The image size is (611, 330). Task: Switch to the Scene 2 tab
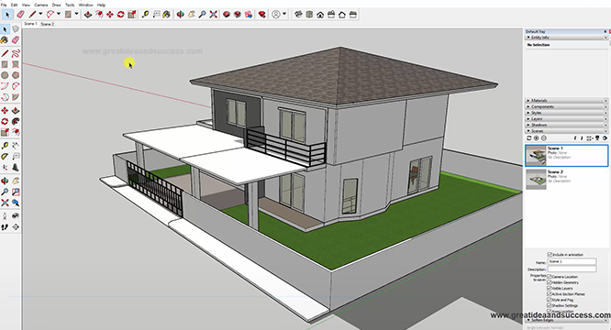point(48,24)
